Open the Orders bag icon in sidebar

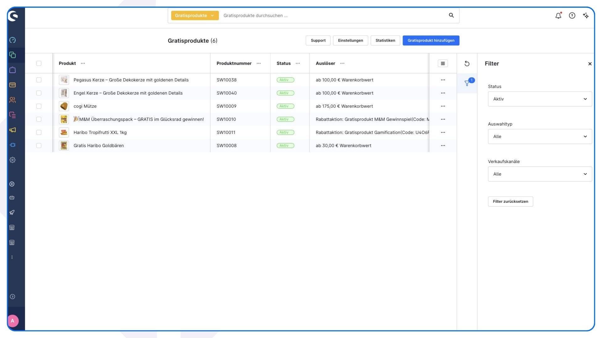pyautogui.click(x=13, y=70)
